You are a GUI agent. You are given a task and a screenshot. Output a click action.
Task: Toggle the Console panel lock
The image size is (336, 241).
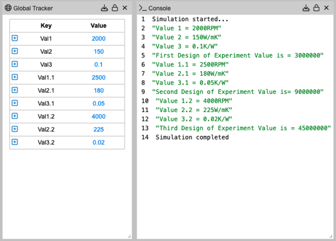pyautogui.click(x=317, y=8)
